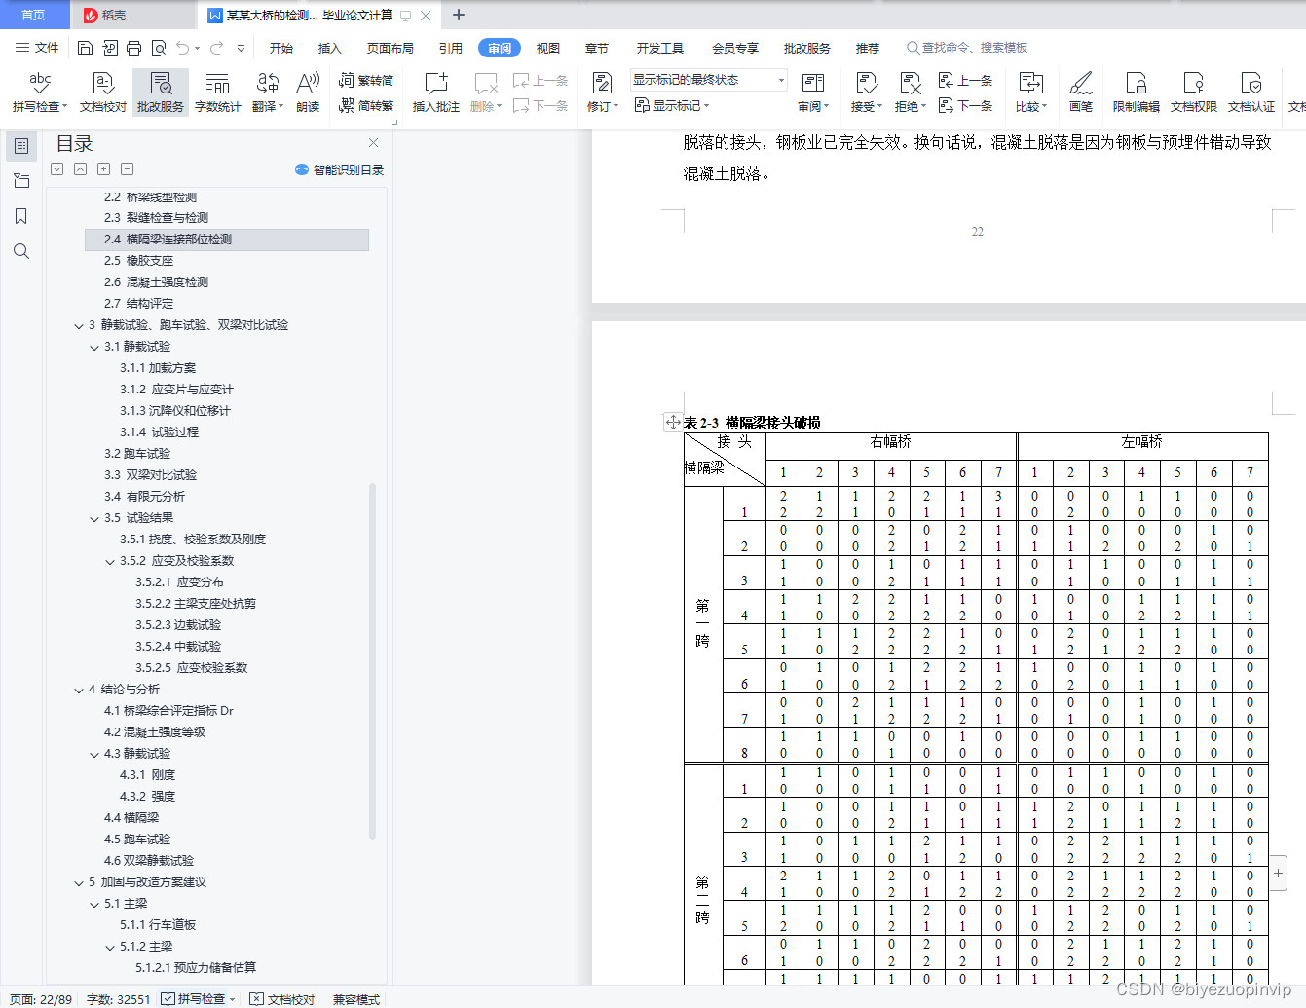Screen dimensions: 1306x1008
Task: Jump to 5.1.1 行车道板 in outline
Action: (158, 925)
